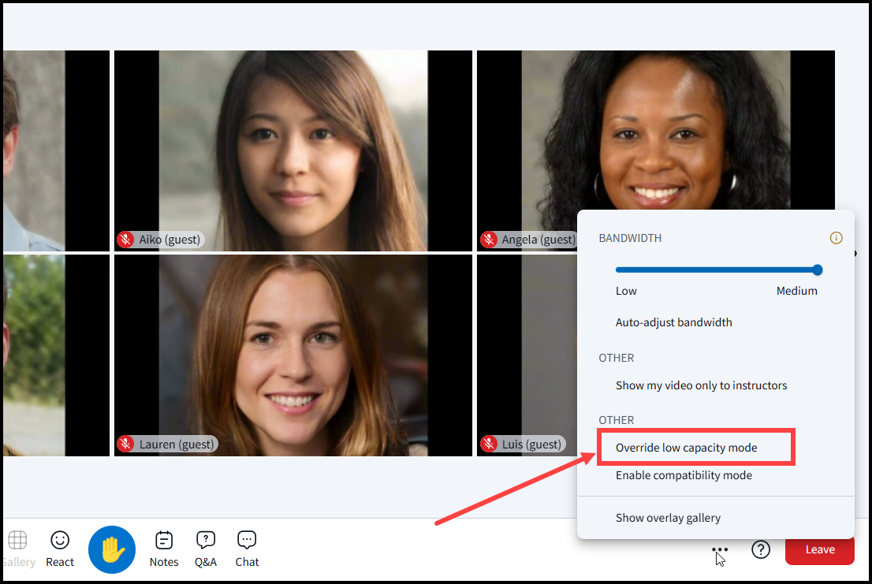Open the help question mark icon
872x584 pixels.
pos(760,549)
